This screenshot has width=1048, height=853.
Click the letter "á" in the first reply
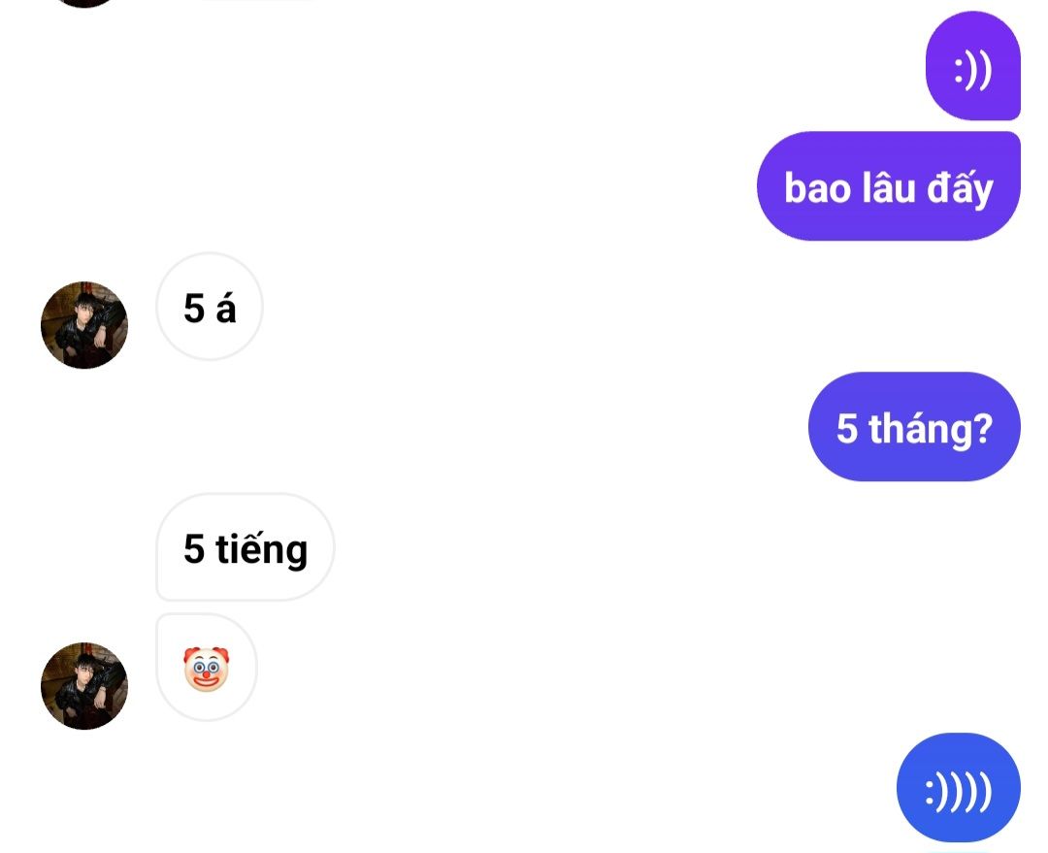click(226, 309)
